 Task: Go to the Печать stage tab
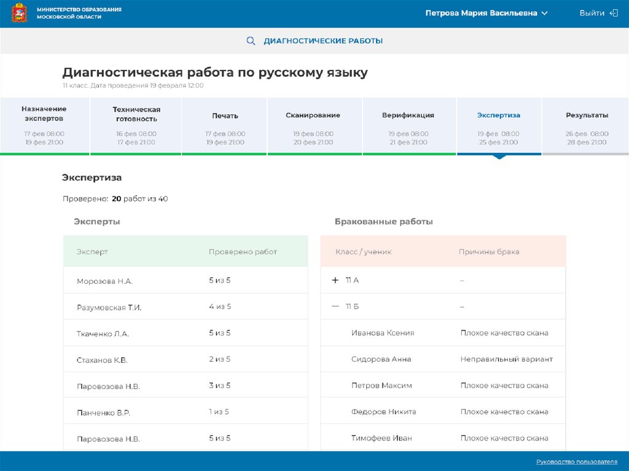click(225, 125)
